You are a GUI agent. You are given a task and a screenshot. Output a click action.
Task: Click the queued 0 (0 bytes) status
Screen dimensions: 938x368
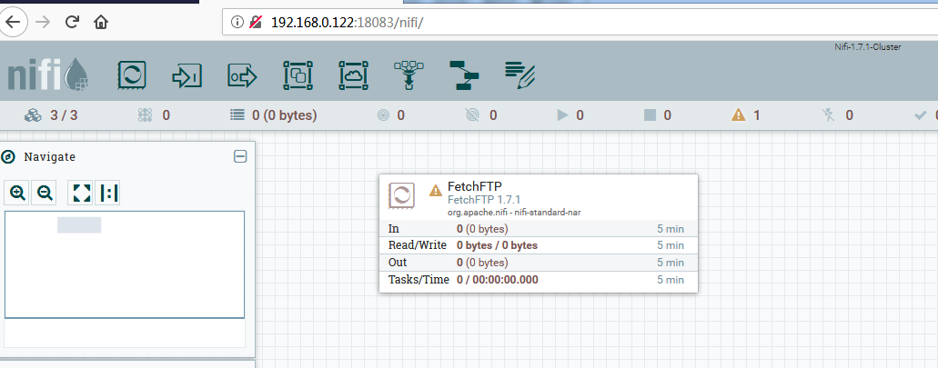(273, 115)
